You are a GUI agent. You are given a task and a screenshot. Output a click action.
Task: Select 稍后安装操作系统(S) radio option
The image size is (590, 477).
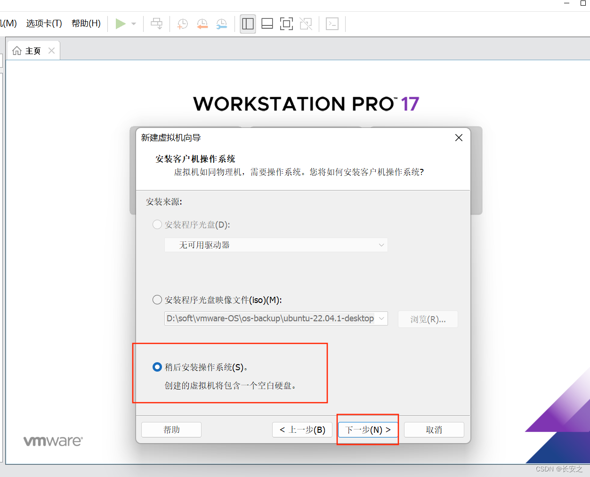click(x=157, y=367)
